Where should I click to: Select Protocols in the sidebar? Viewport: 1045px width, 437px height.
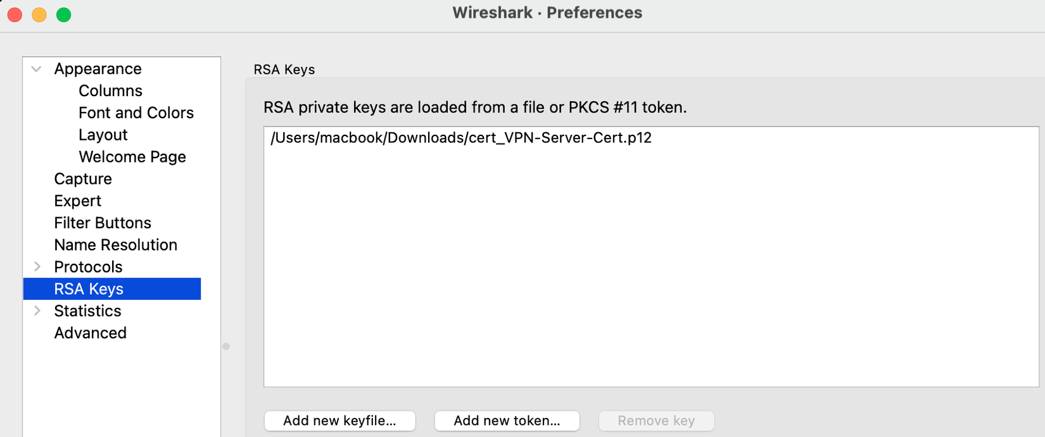click(x=88, y=267)
